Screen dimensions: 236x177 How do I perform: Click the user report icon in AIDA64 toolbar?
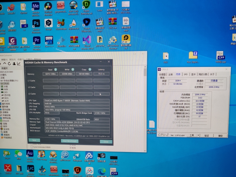point(14,64)
